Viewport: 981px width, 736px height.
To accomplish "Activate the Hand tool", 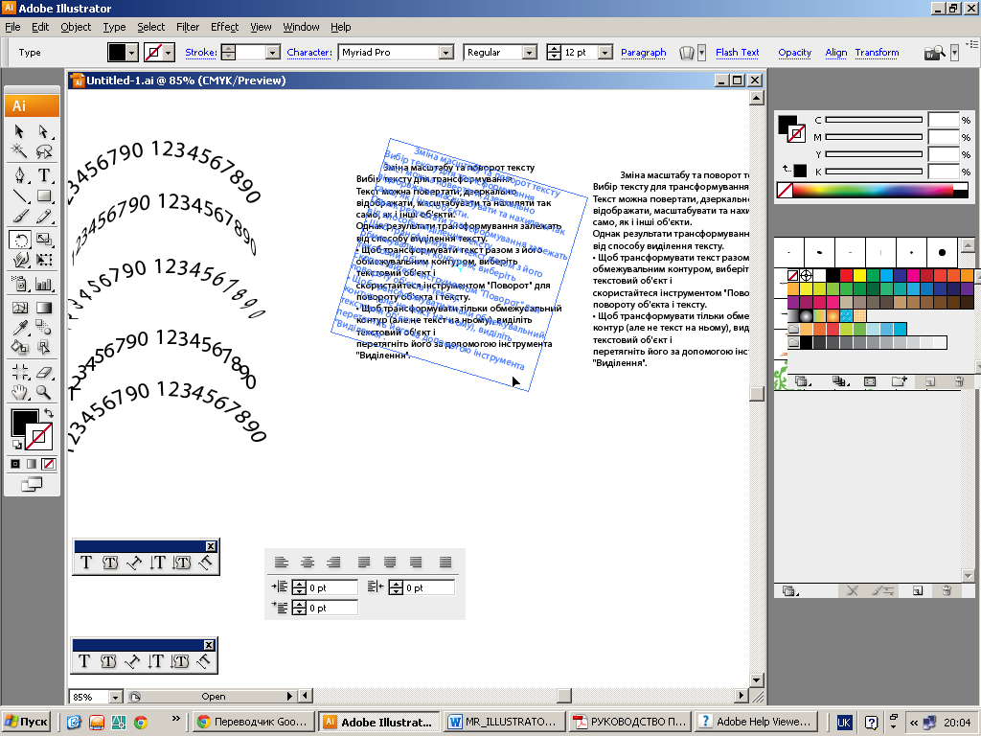I will point(19,392).
